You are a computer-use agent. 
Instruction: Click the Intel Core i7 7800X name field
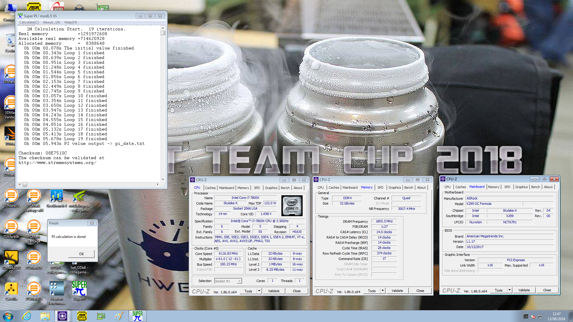tap(245, 198)
